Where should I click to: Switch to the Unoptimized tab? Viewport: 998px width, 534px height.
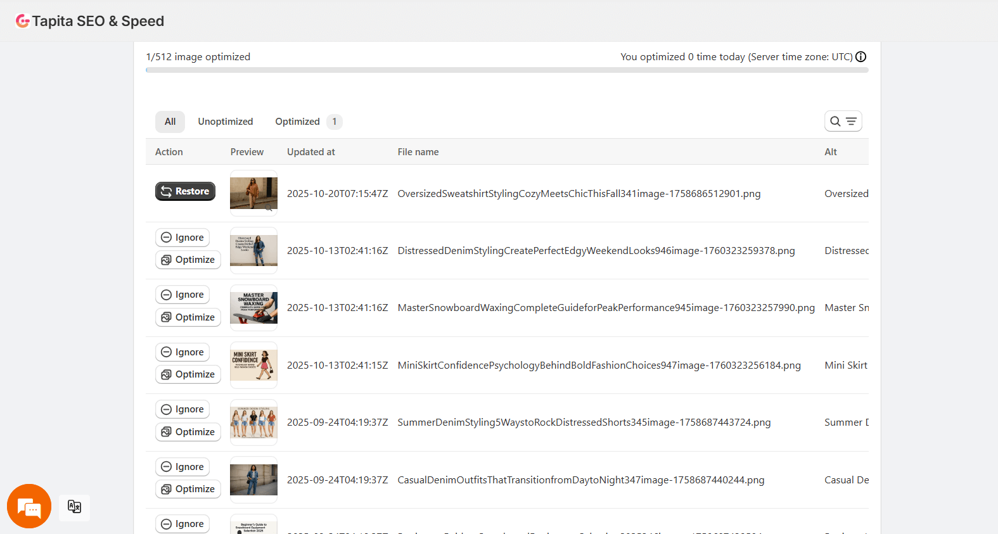225,122
